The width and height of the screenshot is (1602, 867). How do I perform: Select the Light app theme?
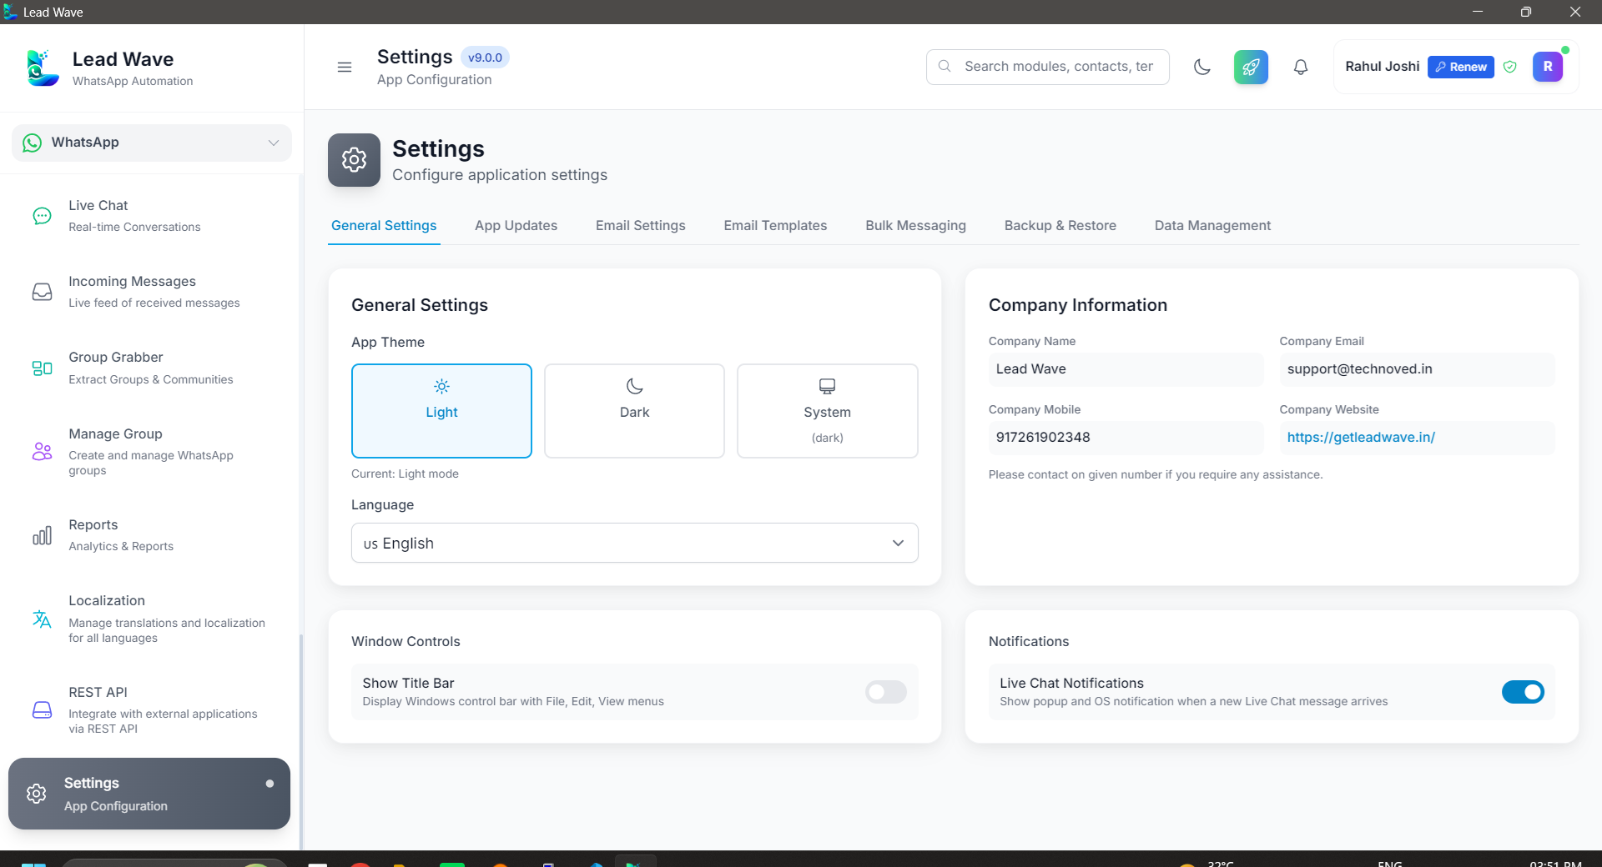(x=441, y=411)
